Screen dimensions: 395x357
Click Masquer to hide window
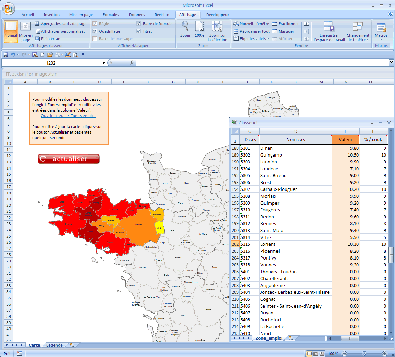[283, 31]
